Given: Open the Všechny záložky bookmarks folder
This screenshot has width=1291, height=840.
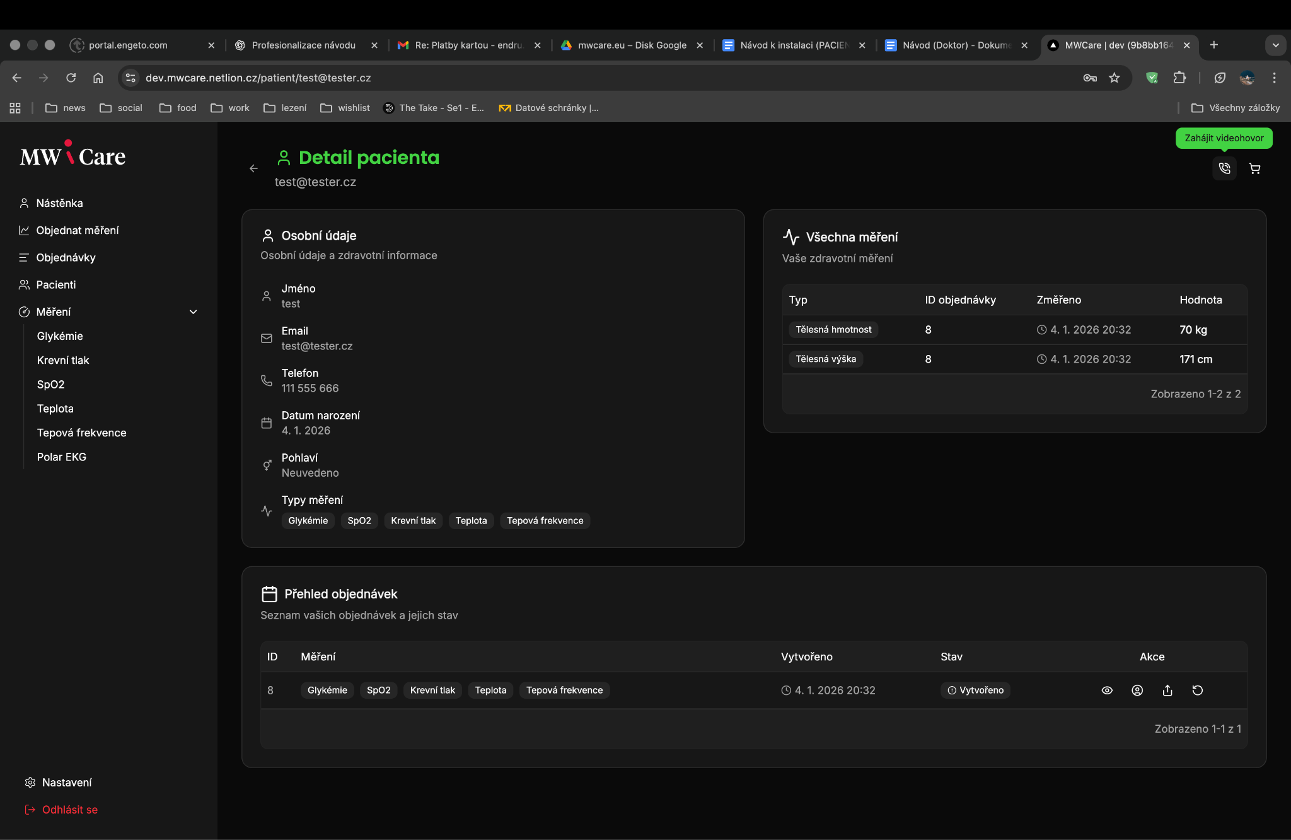Looking at the screenshot, I should click(x=1236, y=108).
